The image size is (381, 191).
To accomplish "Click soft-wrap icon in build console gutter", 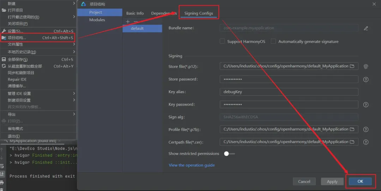I will 2,166.
